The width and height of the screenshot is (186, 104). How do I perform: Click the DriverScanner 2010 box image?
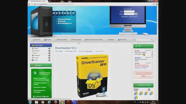pyautogui.click(x=92, y=77)
